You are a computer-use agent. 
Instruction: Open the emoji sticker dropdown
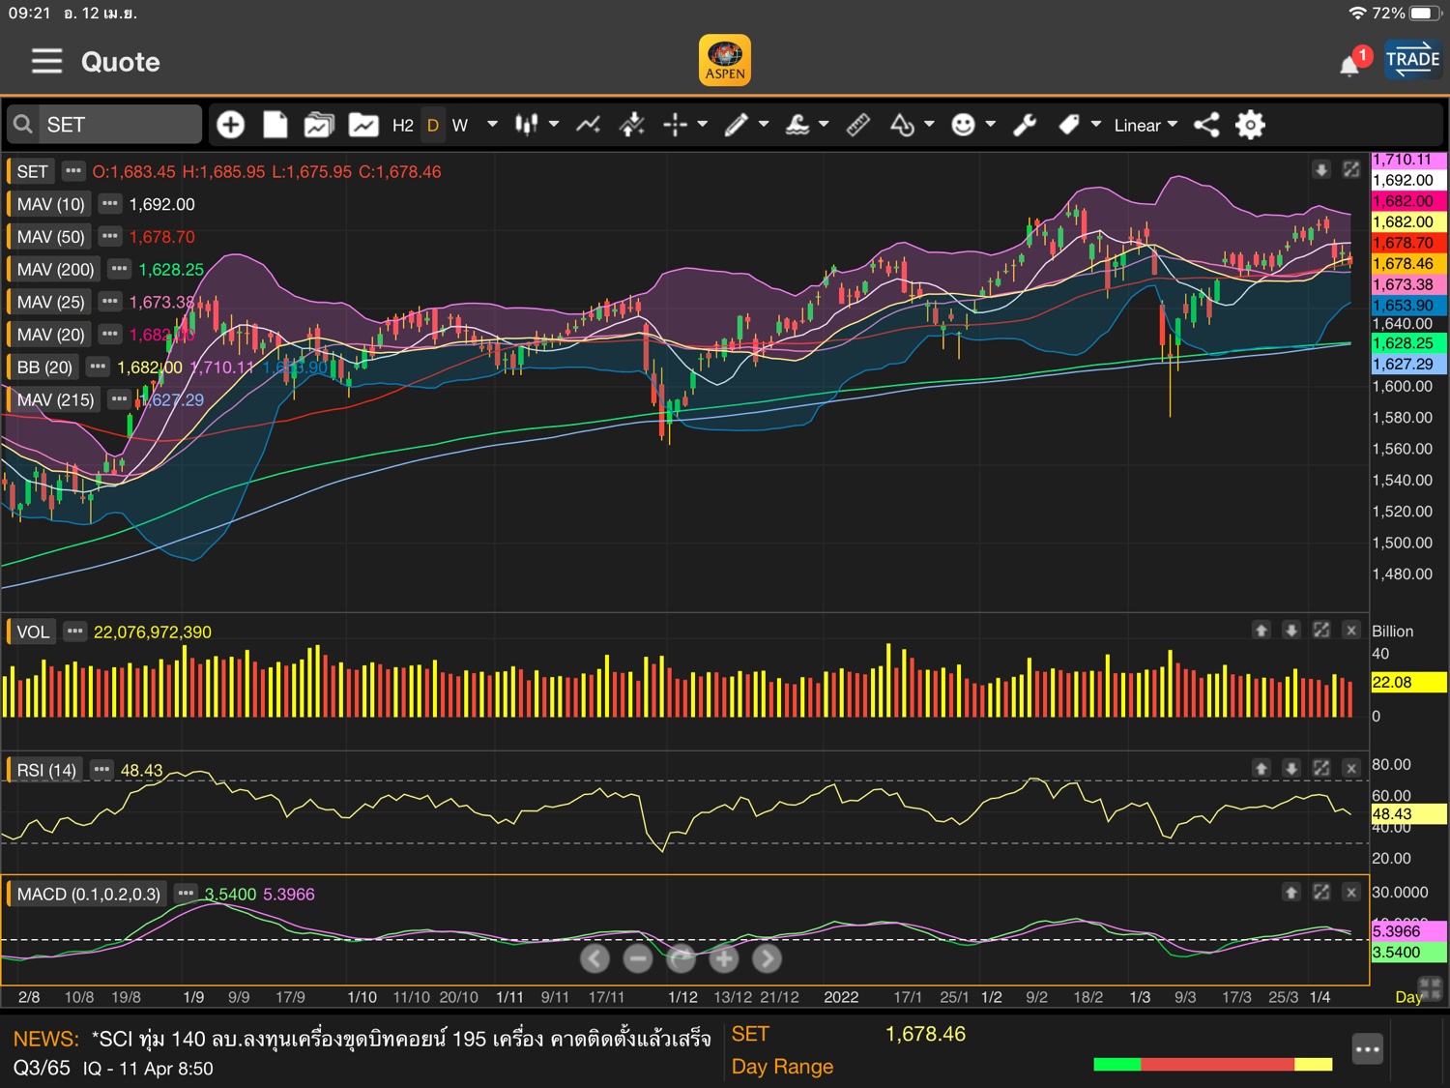coord(990,125)
